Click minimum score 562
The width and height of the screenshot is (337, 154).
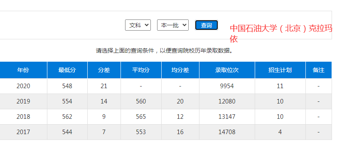[67, 117]
